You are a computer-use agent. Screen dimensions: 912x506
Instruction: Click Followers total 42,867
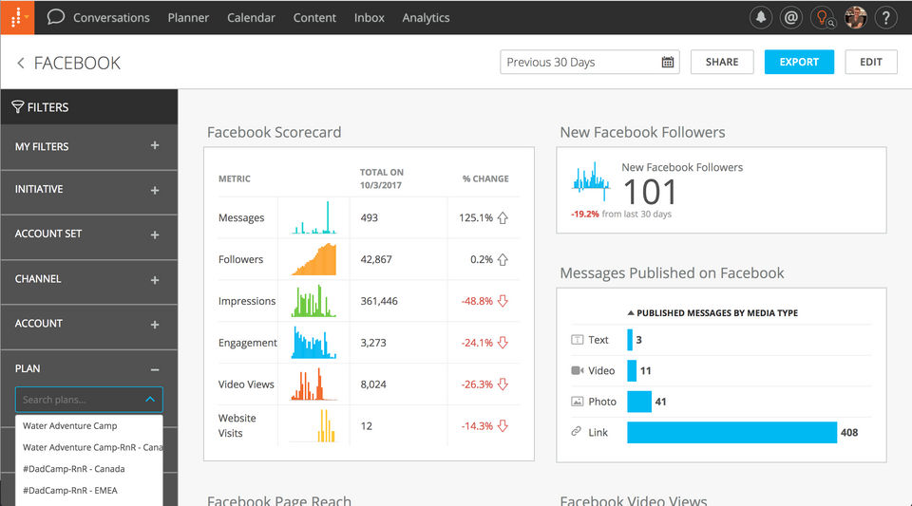pyautogui.click(x=376, y=260)
